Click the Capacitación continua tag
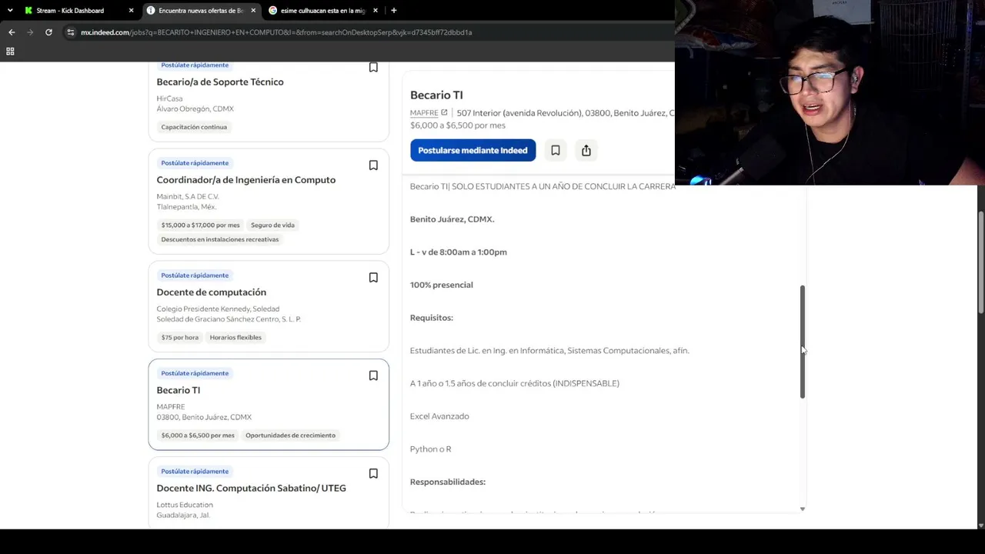Screen dimensions: 985x554 194,127
